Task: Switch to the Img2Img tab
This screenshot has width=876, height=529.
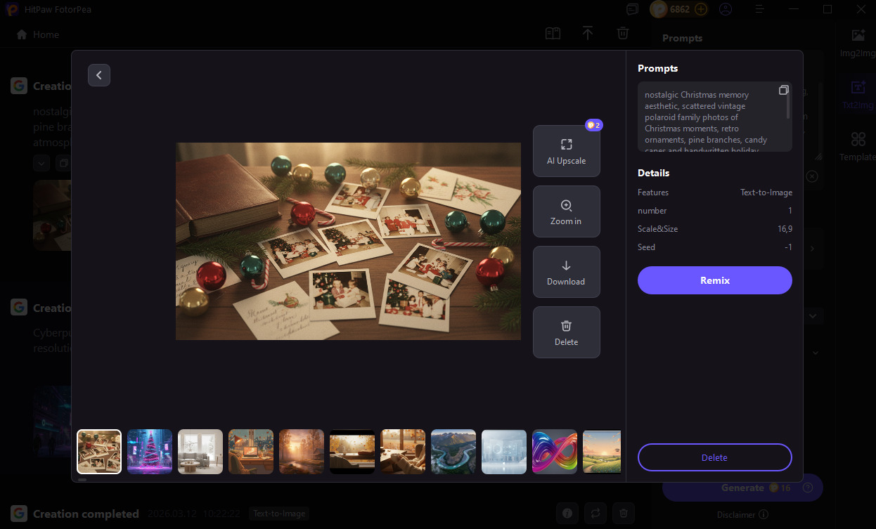Action: click(858, 43)
